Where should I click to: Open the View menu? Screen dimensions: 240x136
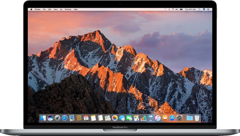pos(55,9)
